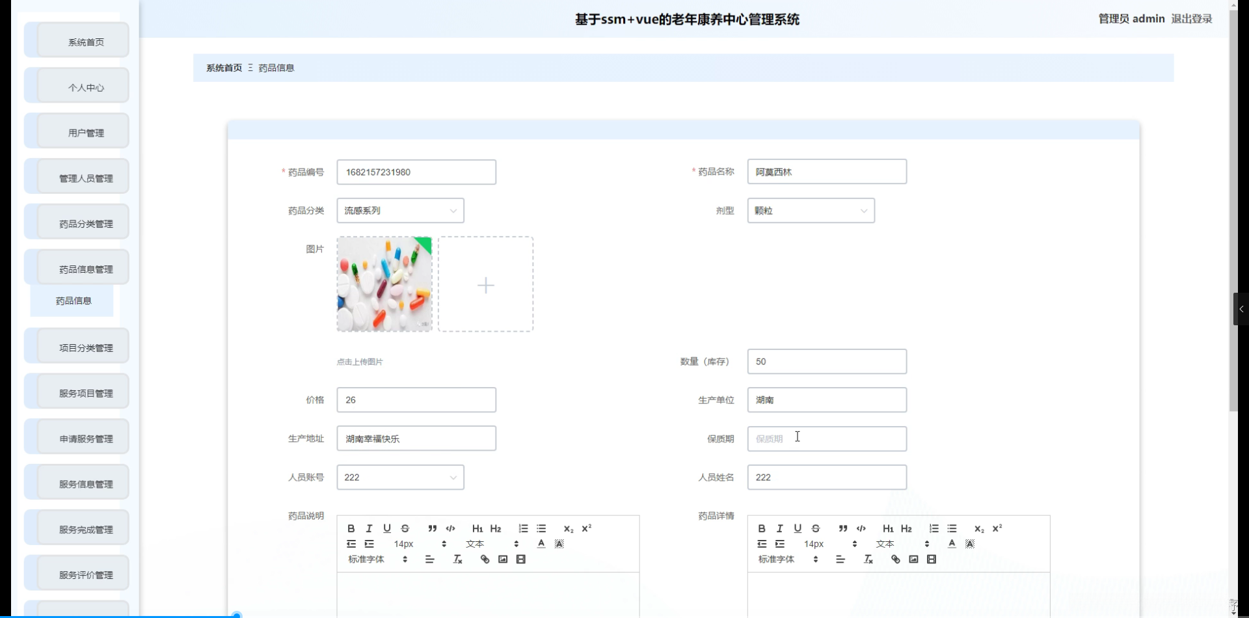Click the add image upload box
This screenshot has width=1249, height=618.
(x=486, y=284)
